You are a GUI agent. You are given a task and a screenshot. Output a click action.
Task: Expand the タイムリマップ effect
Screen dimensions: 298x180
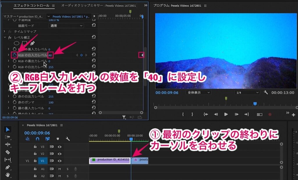[4, 31]
